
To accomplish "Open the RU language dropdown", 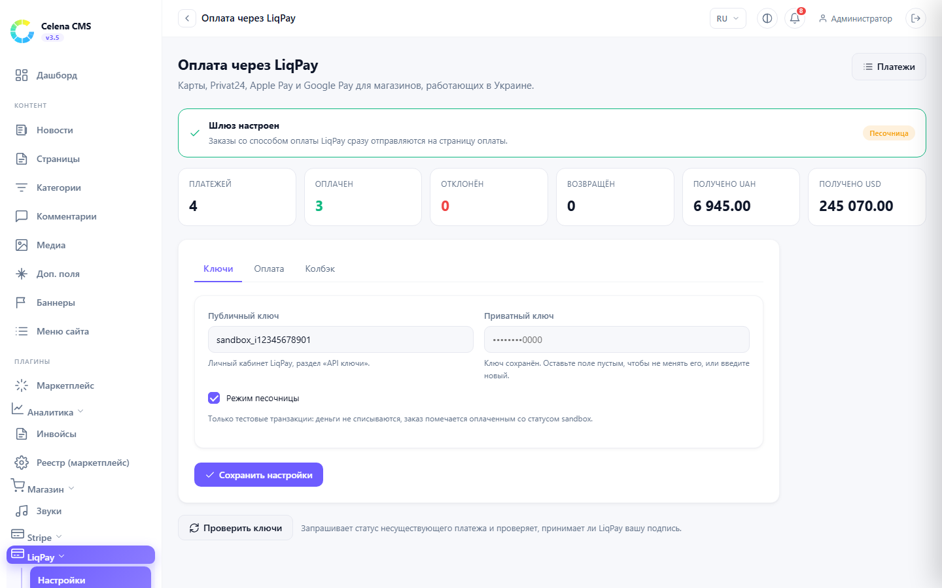I will [728, 18].
